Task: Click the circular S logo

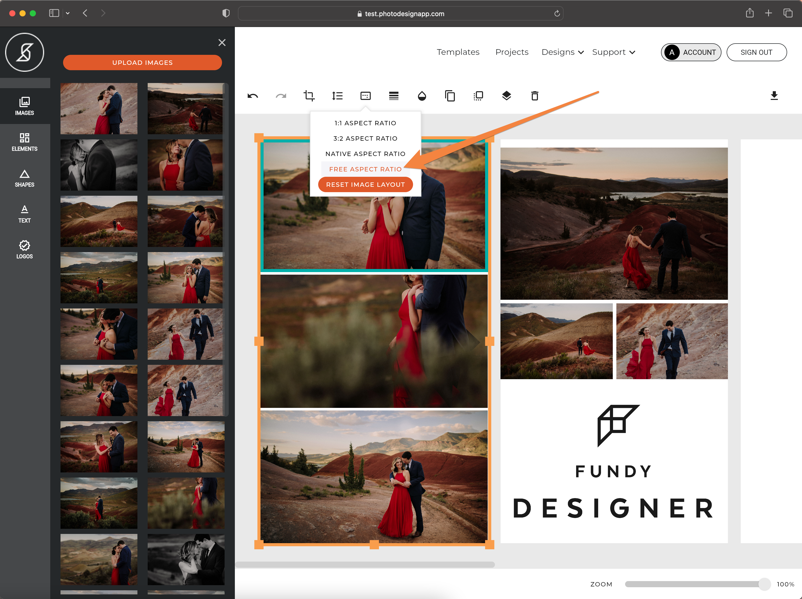Action: 25,52
